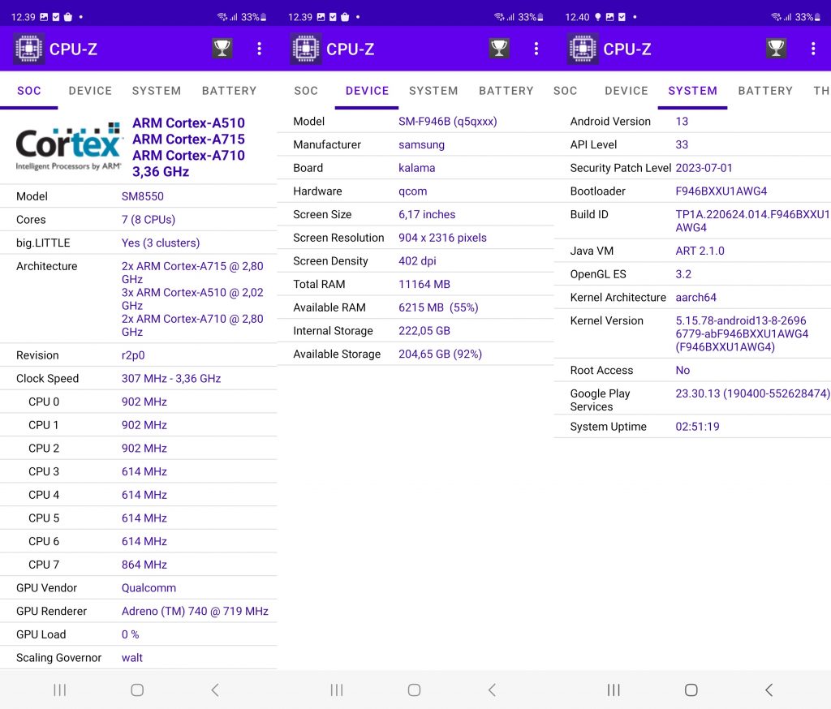Screen dimensions: 831x709
Task: Select the DEVICE tab in left panel
Action: 90,91
